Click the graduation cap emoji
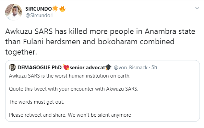Viewport: 204px width, 128px height. [108, 67]
